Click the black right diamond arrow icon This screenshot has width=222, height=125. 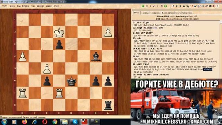click(180, 6)
